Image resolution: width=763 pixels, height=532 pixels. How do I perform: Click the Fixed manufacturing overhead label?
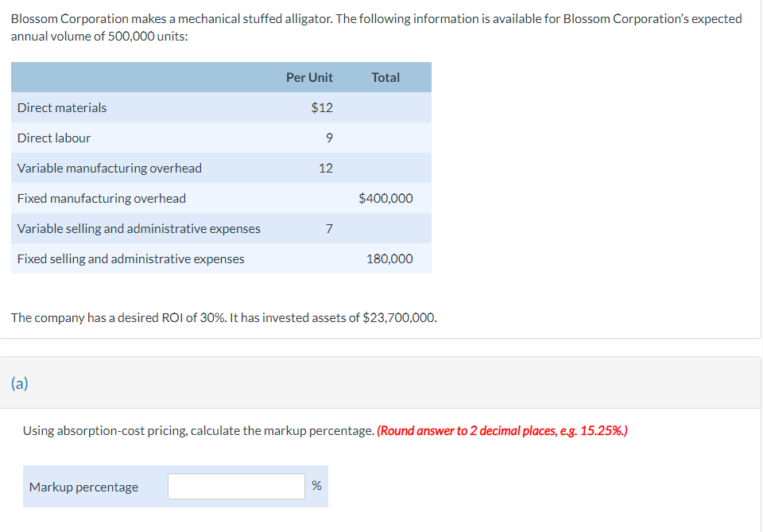tap(102, 198)
